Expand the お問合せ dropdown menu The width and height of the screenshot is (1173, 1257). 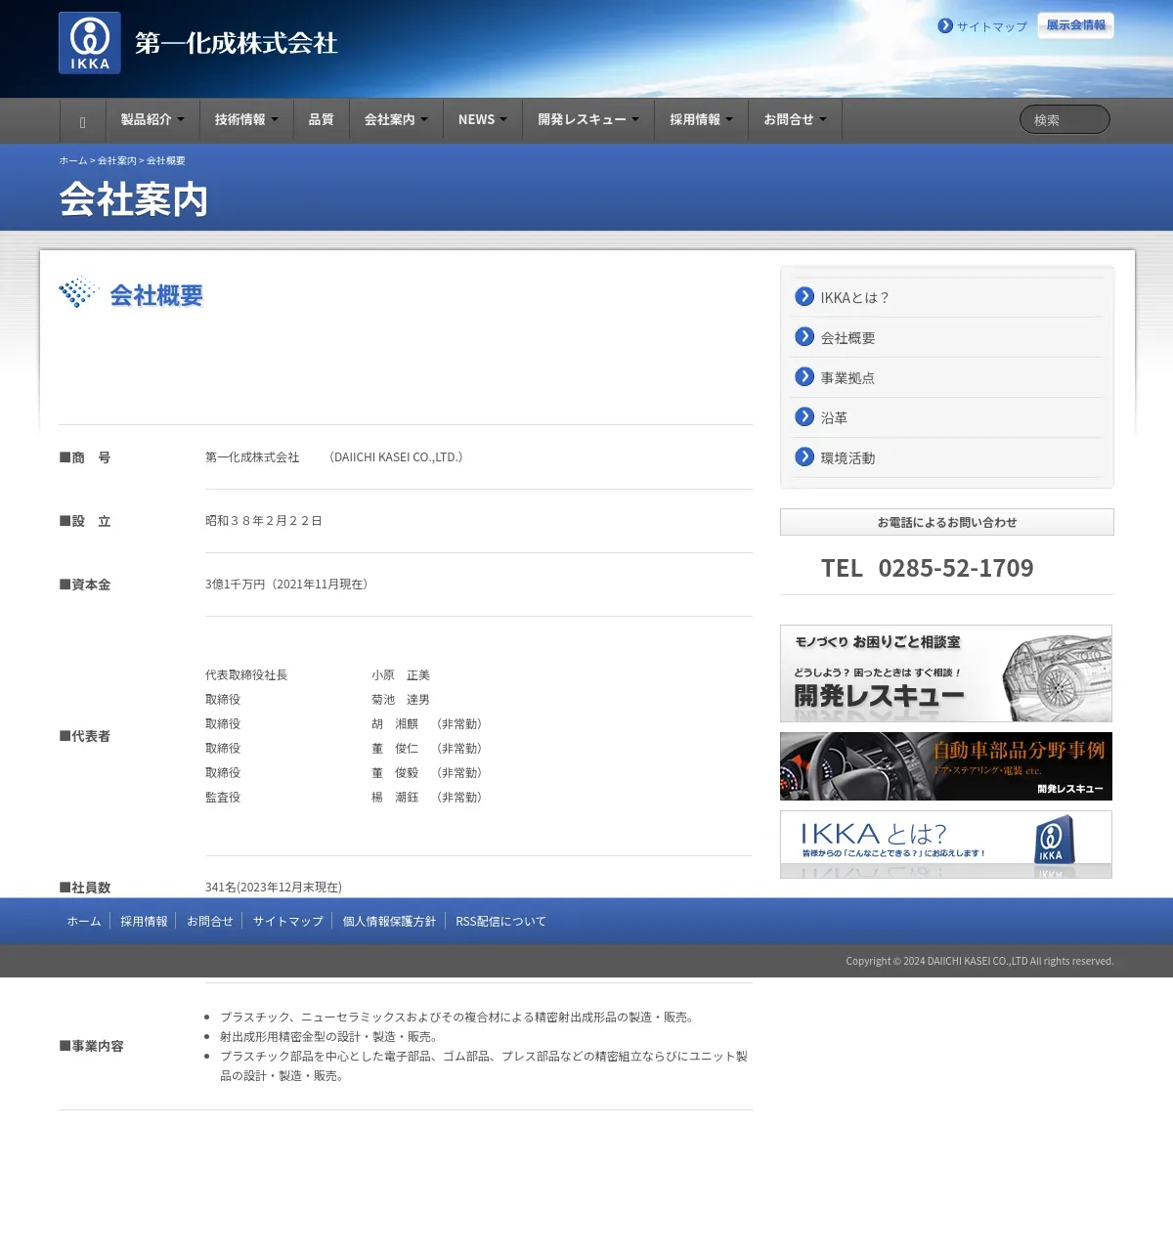point(795,120)
